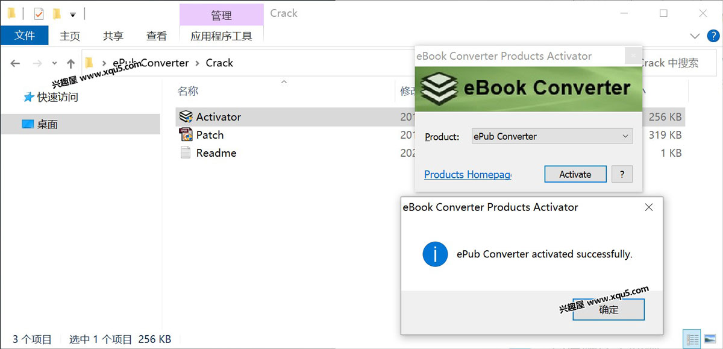
Task: Sort by the 名称 column header
Action: [188, 91]
